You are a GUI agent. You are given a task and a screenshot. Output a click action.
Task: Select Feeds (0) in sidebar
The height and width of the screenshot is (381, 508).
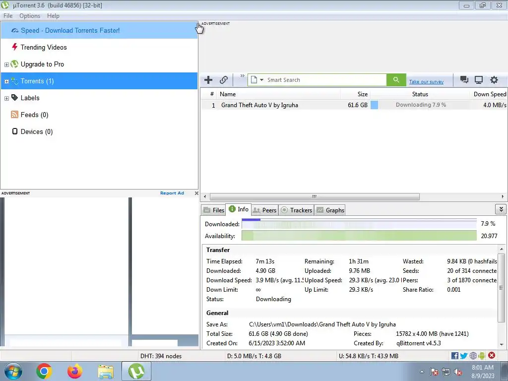coord(99,115)
